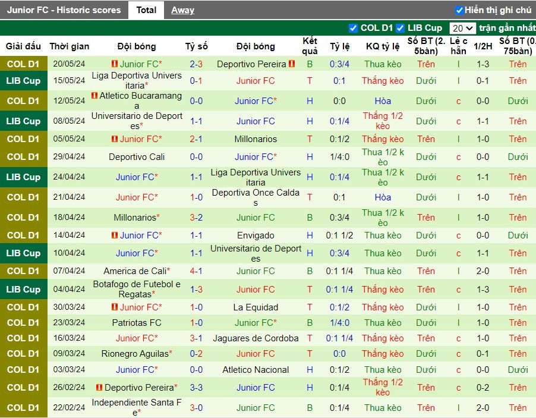Open Deportivo Cali team link
This screenshot has height=418, width=536.
click(x=137, y=156)
